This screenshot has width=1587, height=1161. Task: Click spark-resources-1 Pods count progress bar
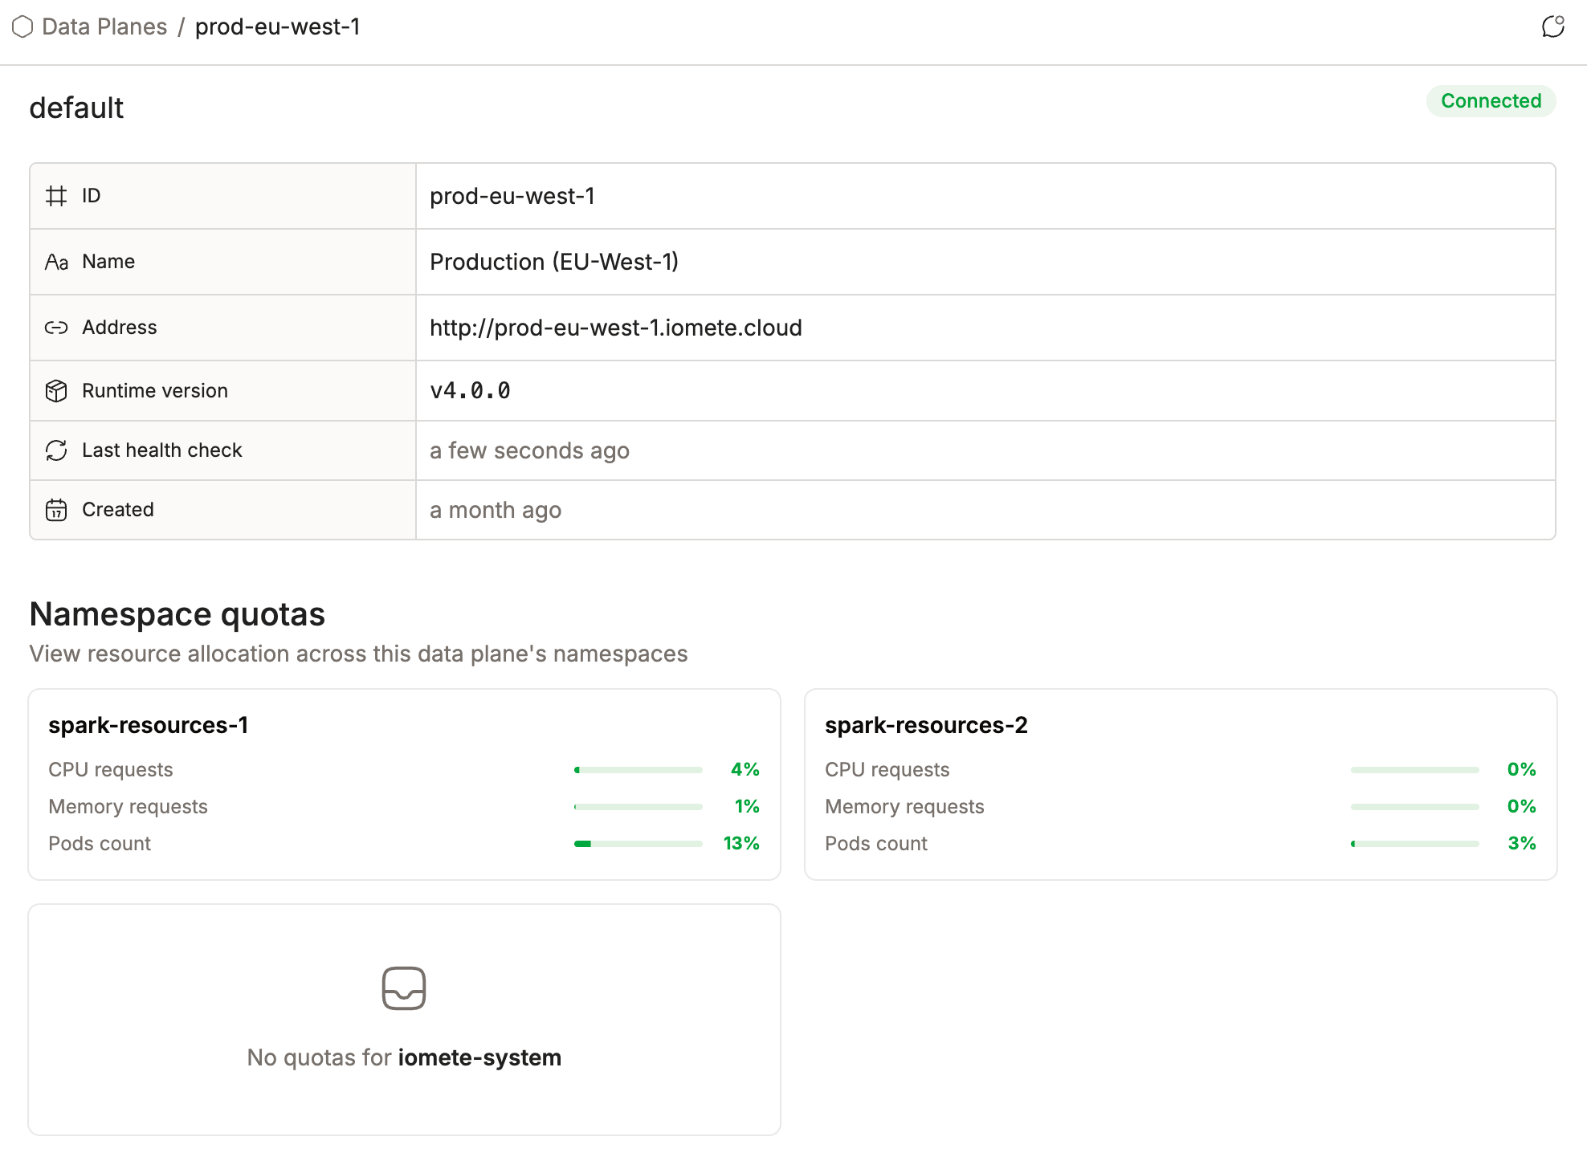(638, 844)
